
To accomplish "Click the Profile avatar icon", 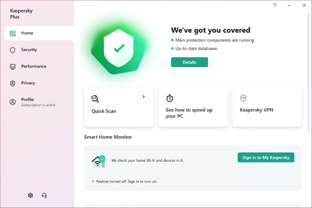I will [12, 102].
